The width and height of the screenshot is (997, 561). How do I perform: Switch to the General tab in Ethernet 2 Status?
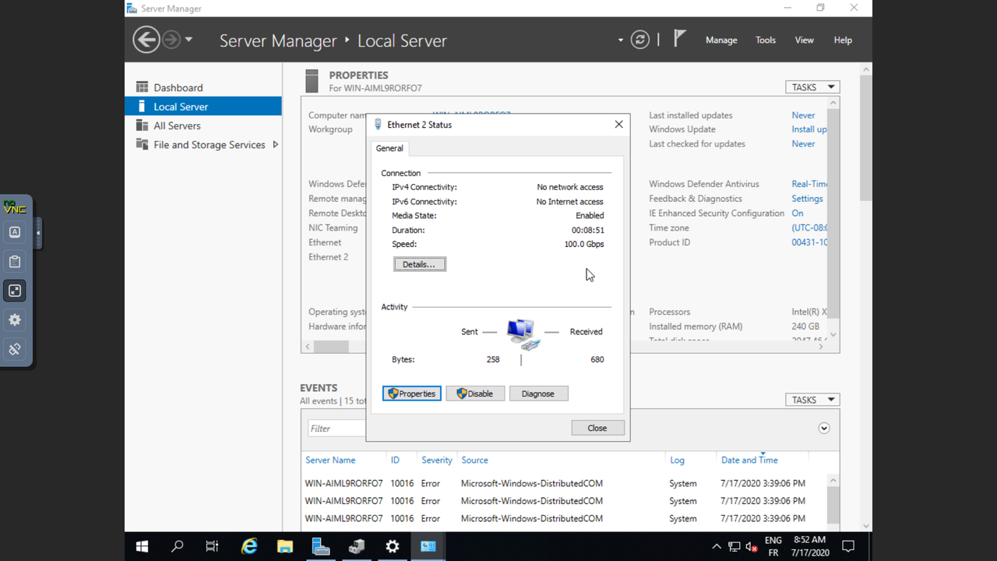[x=389, y=148]
